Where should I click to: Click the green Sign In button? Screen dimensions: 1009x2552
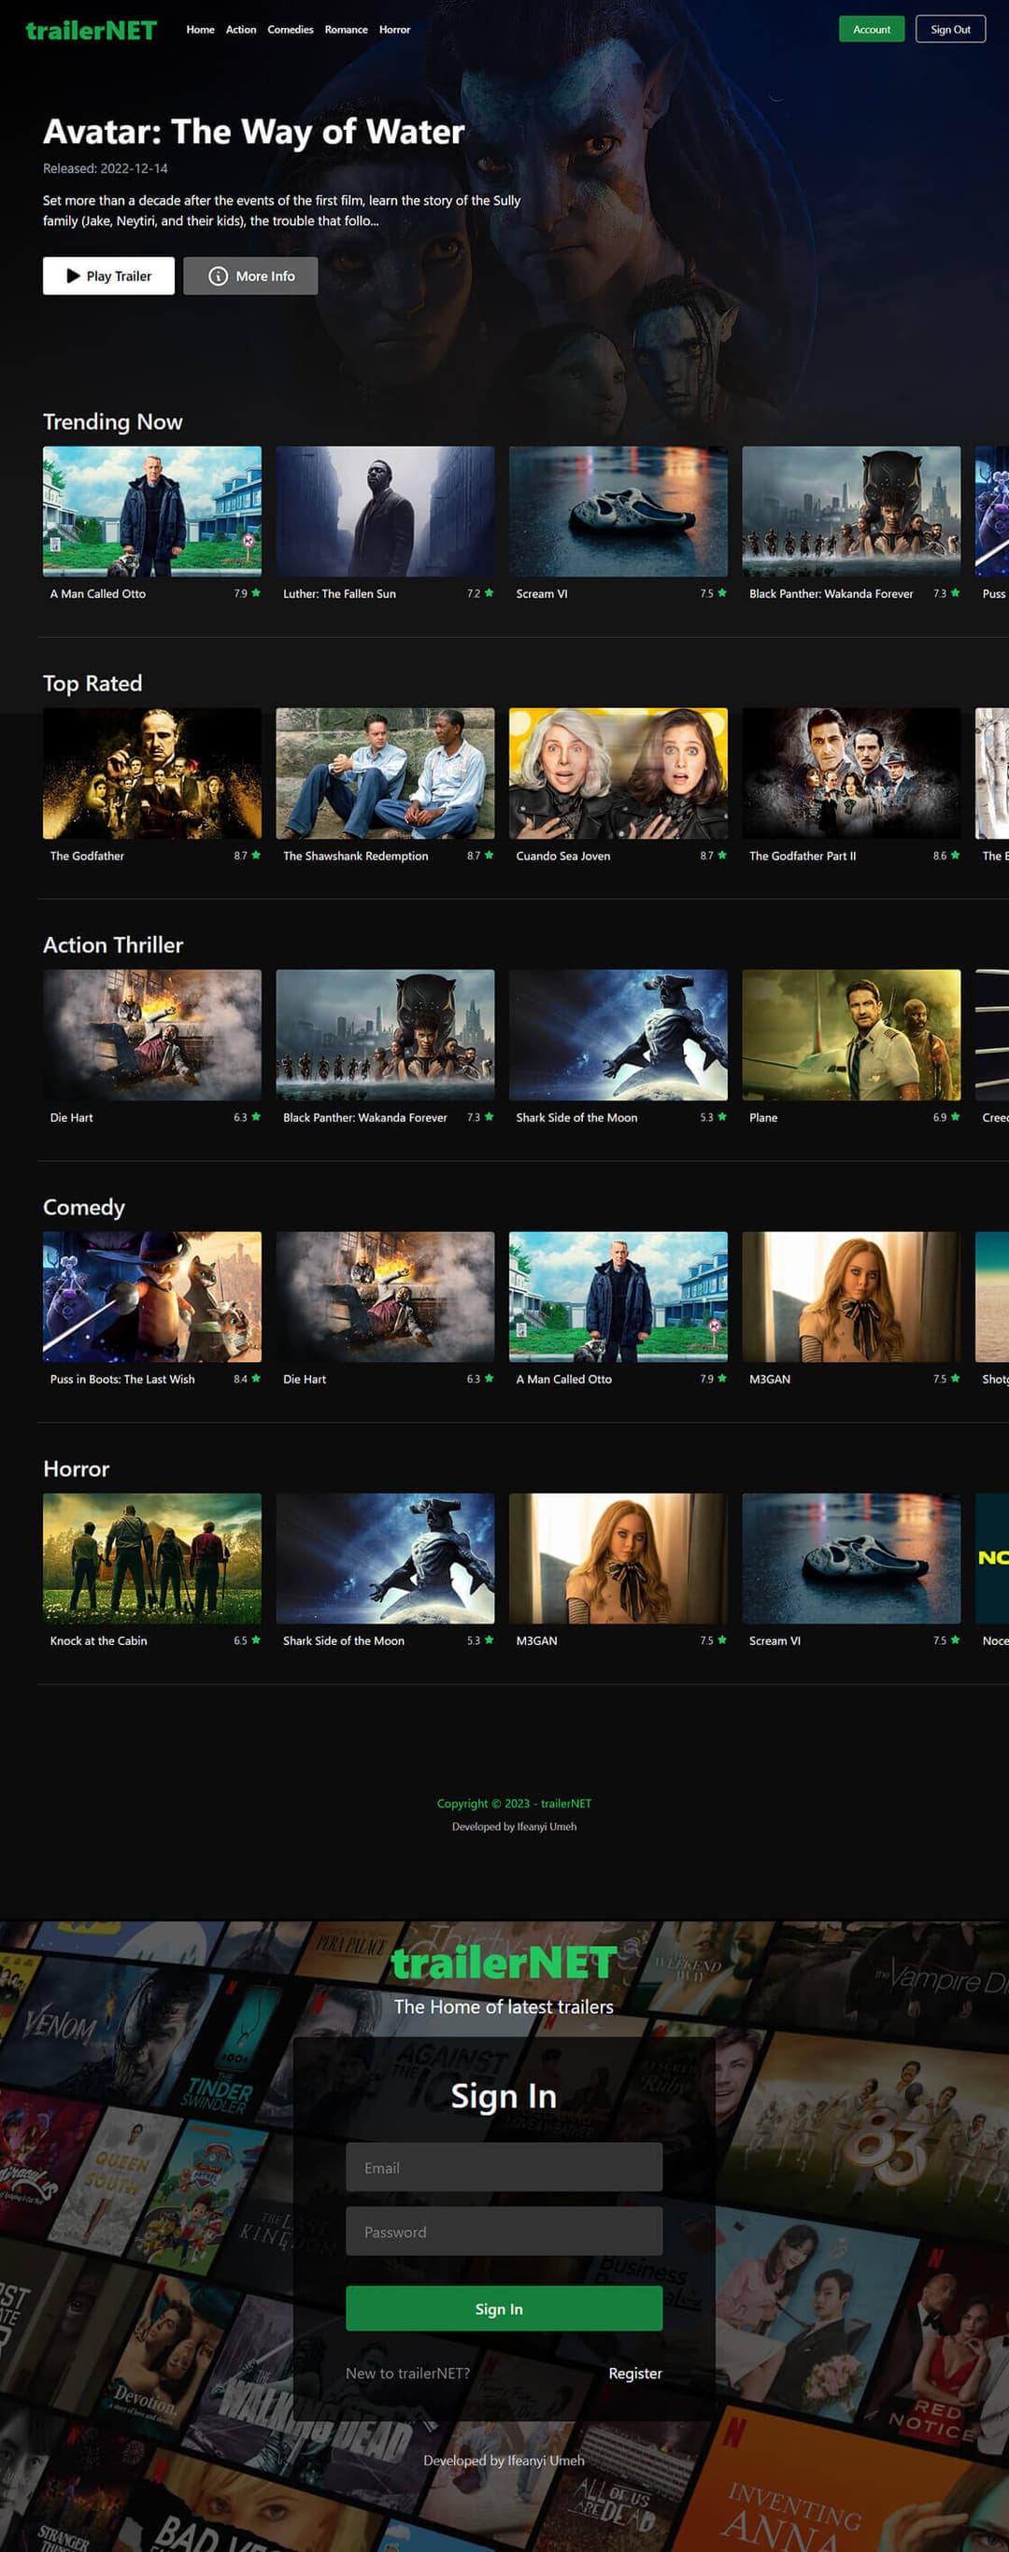504,2308
